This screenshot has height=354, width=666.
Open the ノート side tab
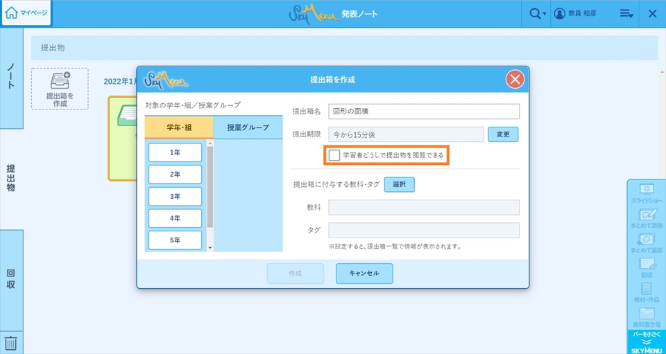[x=11, y=78]
